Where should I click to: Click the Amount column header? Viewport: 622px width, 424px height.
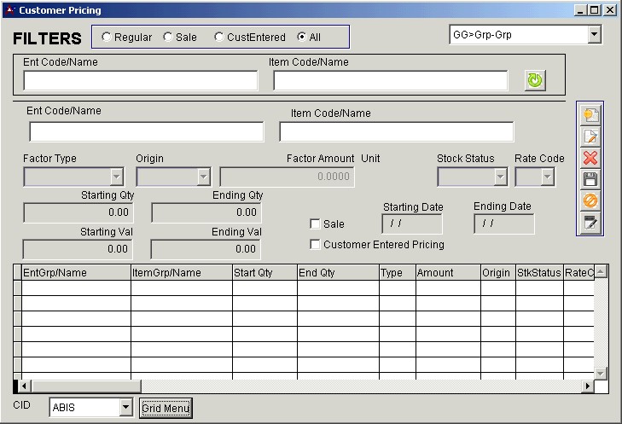(448, 273)
